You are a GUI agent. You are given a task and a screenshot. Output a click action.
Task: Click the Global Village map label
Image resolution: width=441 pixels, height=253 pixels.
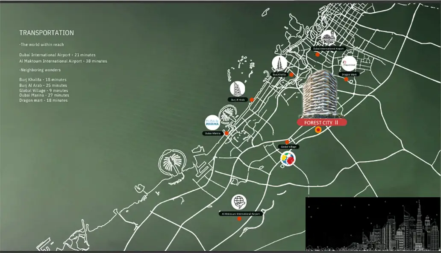pyautogui.click(x=288, y=147)
